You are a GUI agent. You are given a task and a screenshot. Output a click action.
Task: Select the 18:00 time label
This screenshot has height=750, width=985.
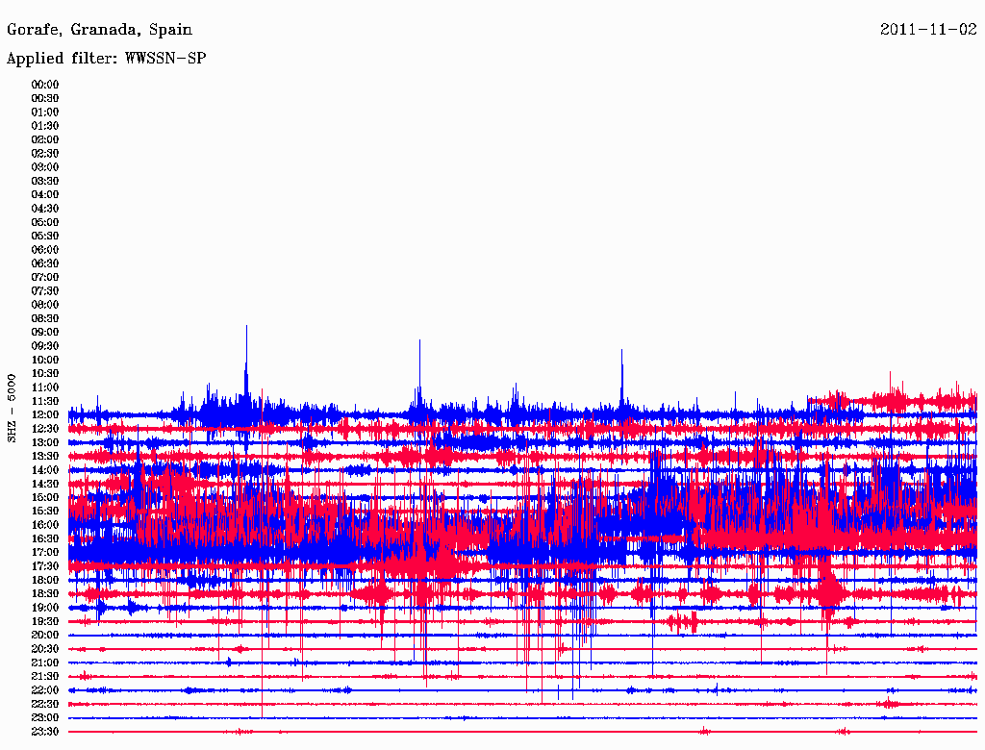(x=45, y=581)
